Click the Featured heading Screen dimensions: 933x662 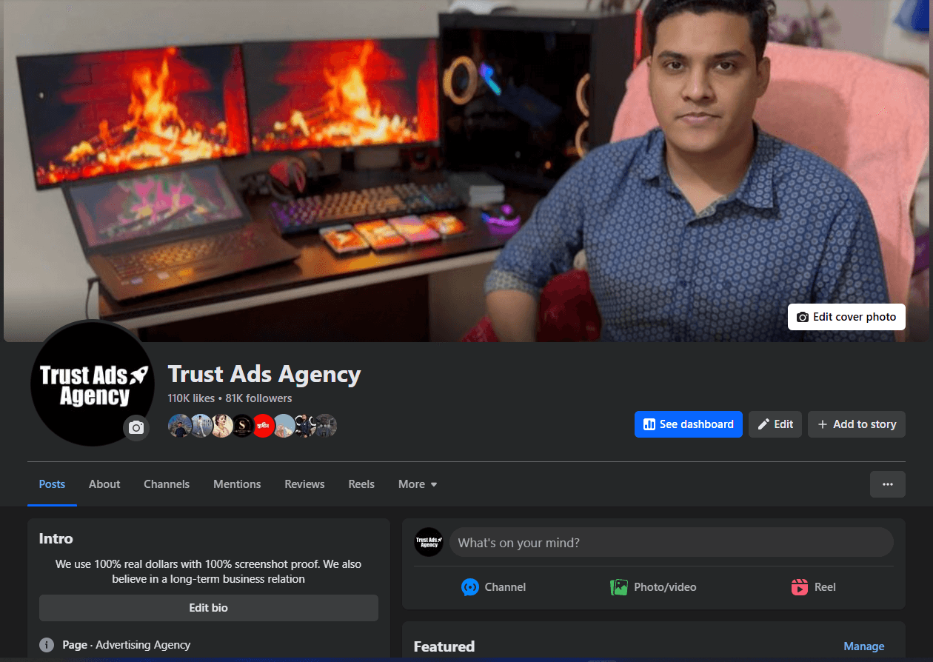coord(444,646)
